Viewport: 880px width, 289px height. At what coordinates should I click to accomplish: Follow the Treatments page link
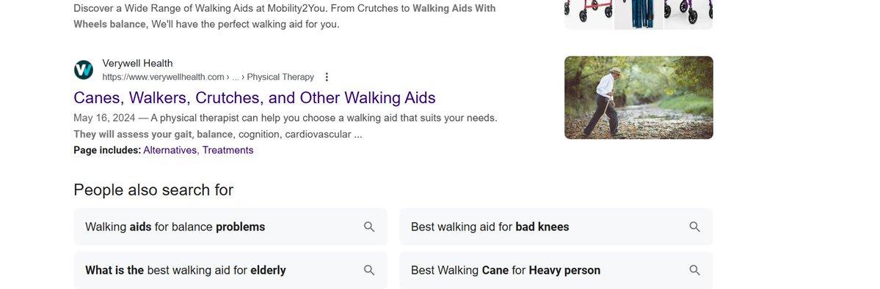228,150
